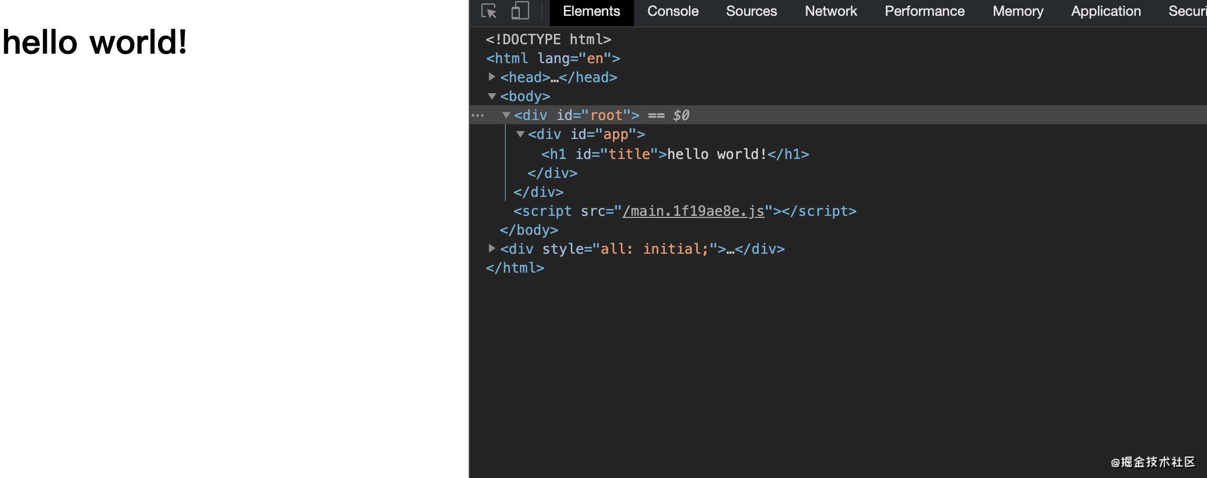
Task: Open the Sources tab
Action: (x=751, y=12)
